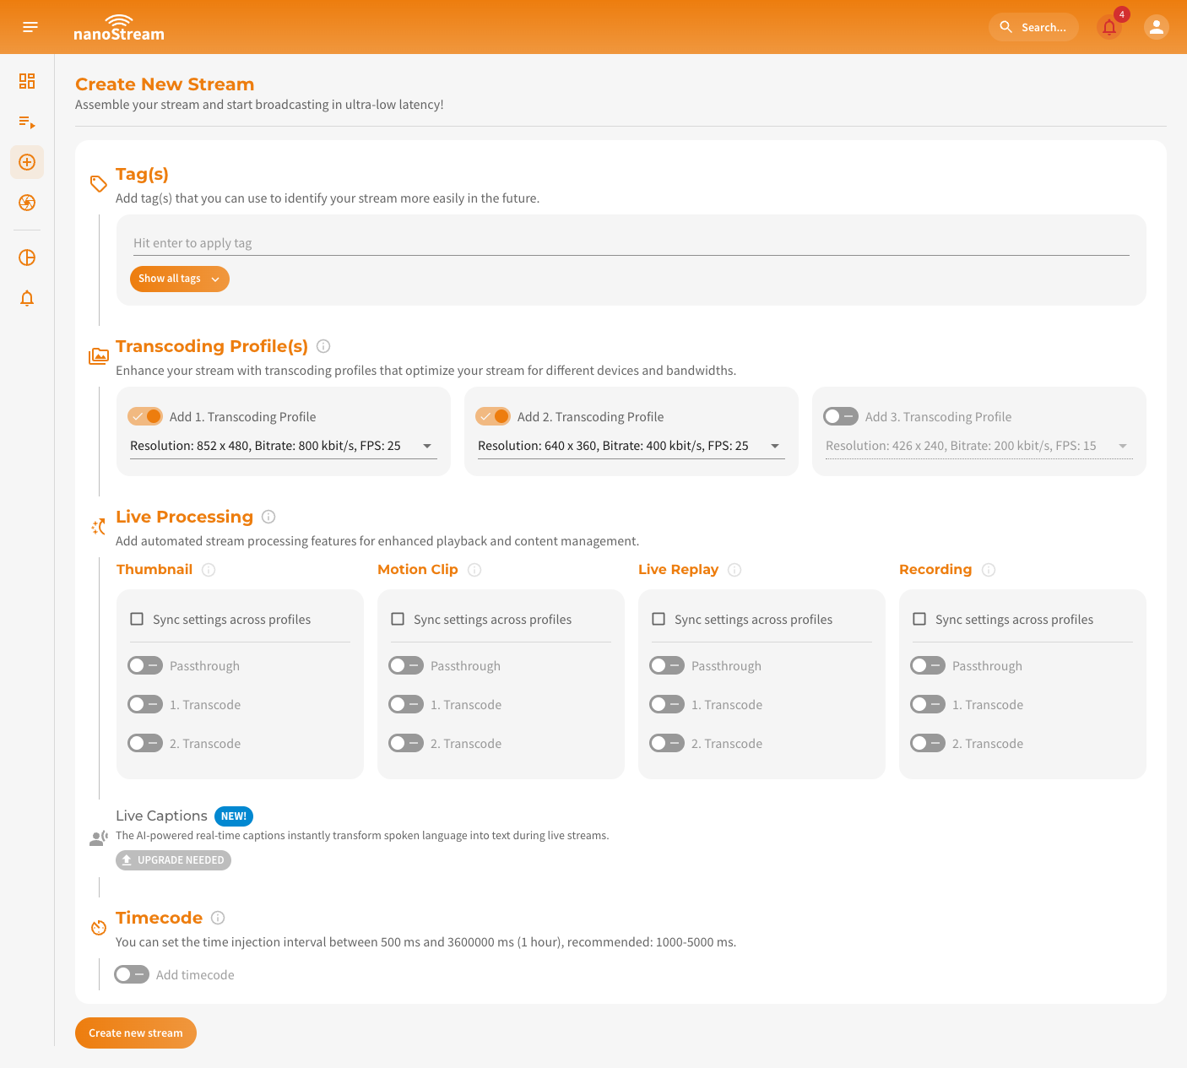Open the sidebar notifications bell icon
The image size is (1187, 1068).
pos(26,298)
